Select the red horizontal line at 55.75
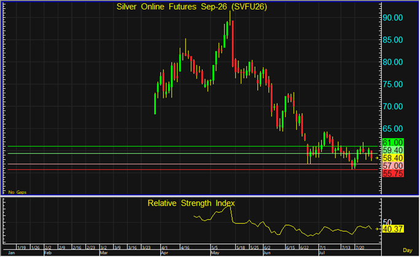The image size is (420, 257). (x=193, y=170)
